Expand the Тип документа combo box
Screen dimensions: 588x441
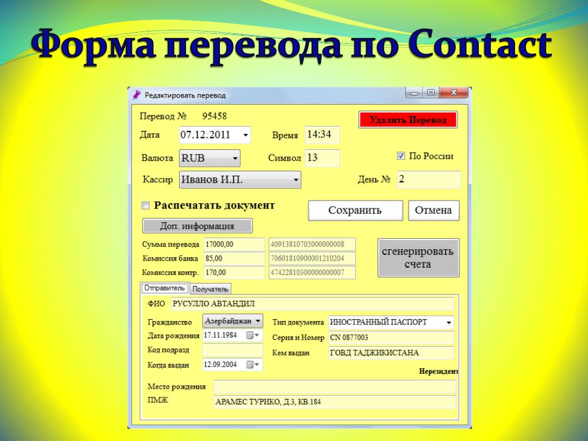(x=449, y=323)
